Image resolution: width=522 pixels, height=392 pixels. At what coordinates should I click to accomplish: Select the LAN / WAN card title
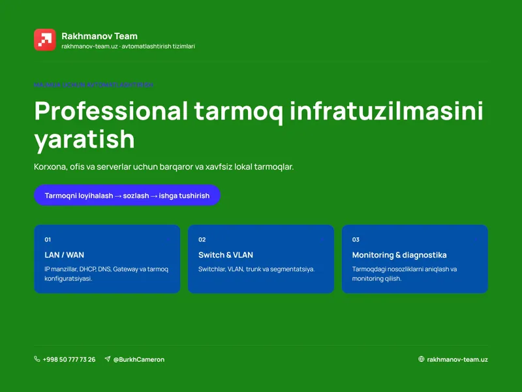(64, 255)
